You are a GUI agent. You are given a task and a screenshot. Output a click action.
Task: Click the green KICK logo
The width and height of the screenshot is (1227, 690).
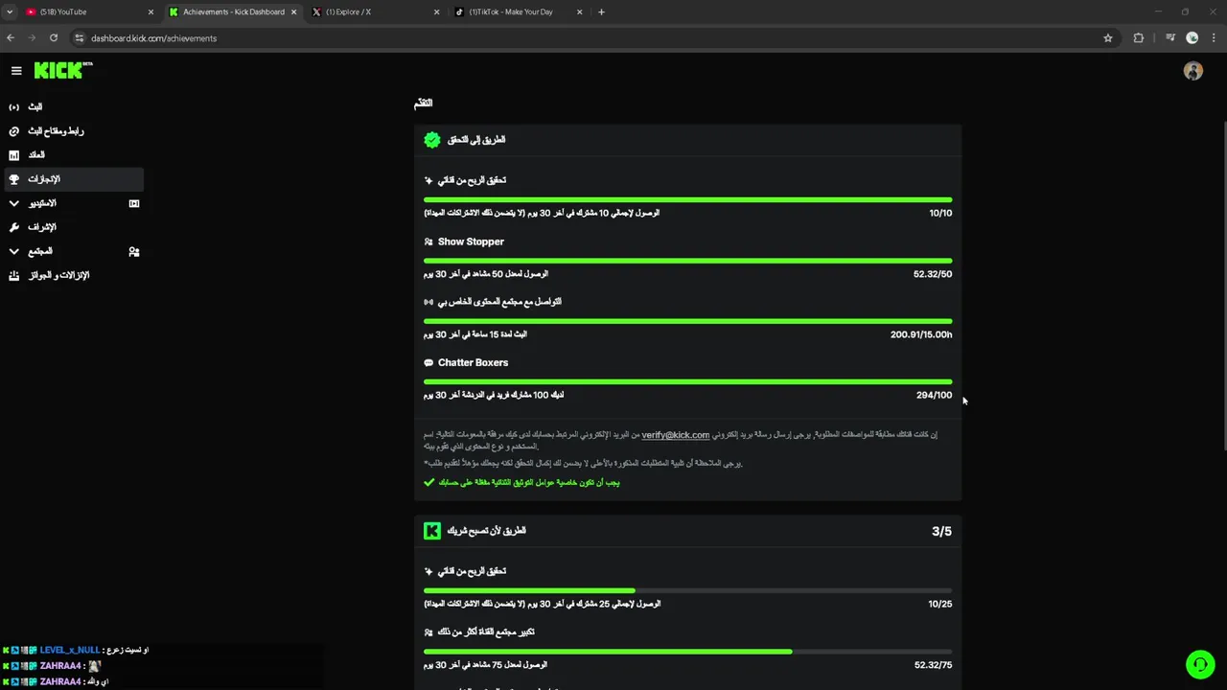click(59, 70)
